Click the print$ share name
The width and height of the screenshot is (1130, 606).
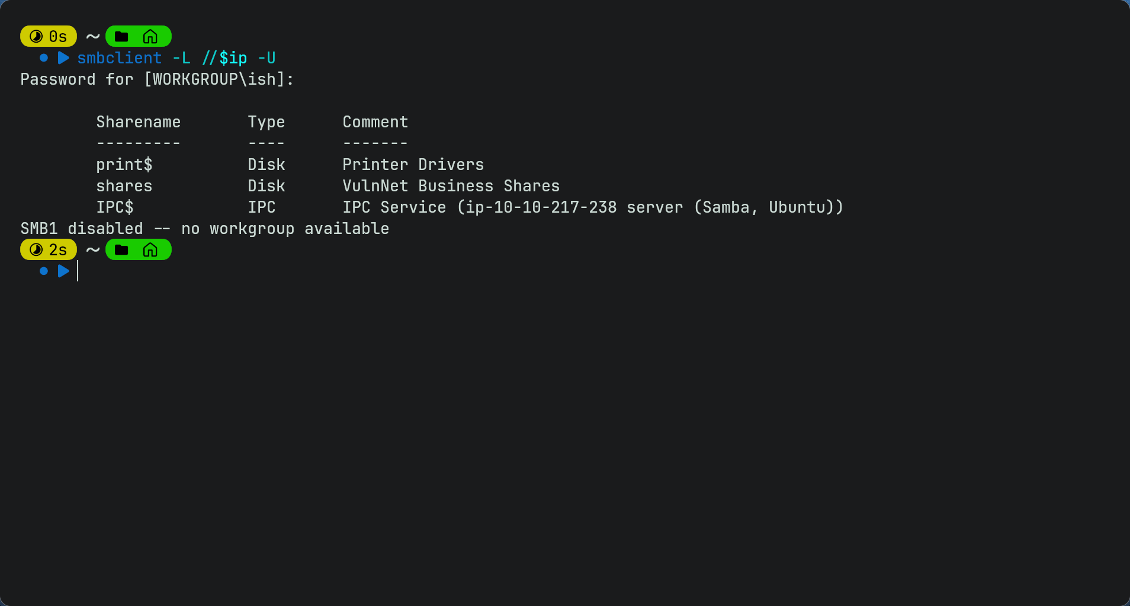(x=124, y=165)
